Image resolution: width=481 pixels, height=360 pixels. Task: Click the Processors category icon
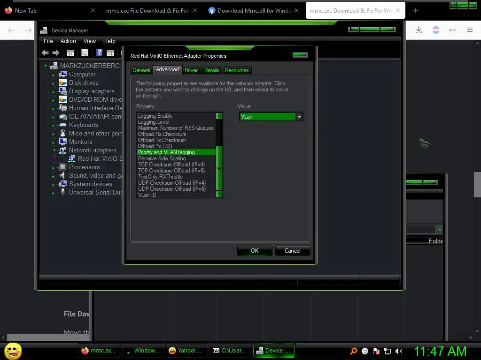(63, 167)
